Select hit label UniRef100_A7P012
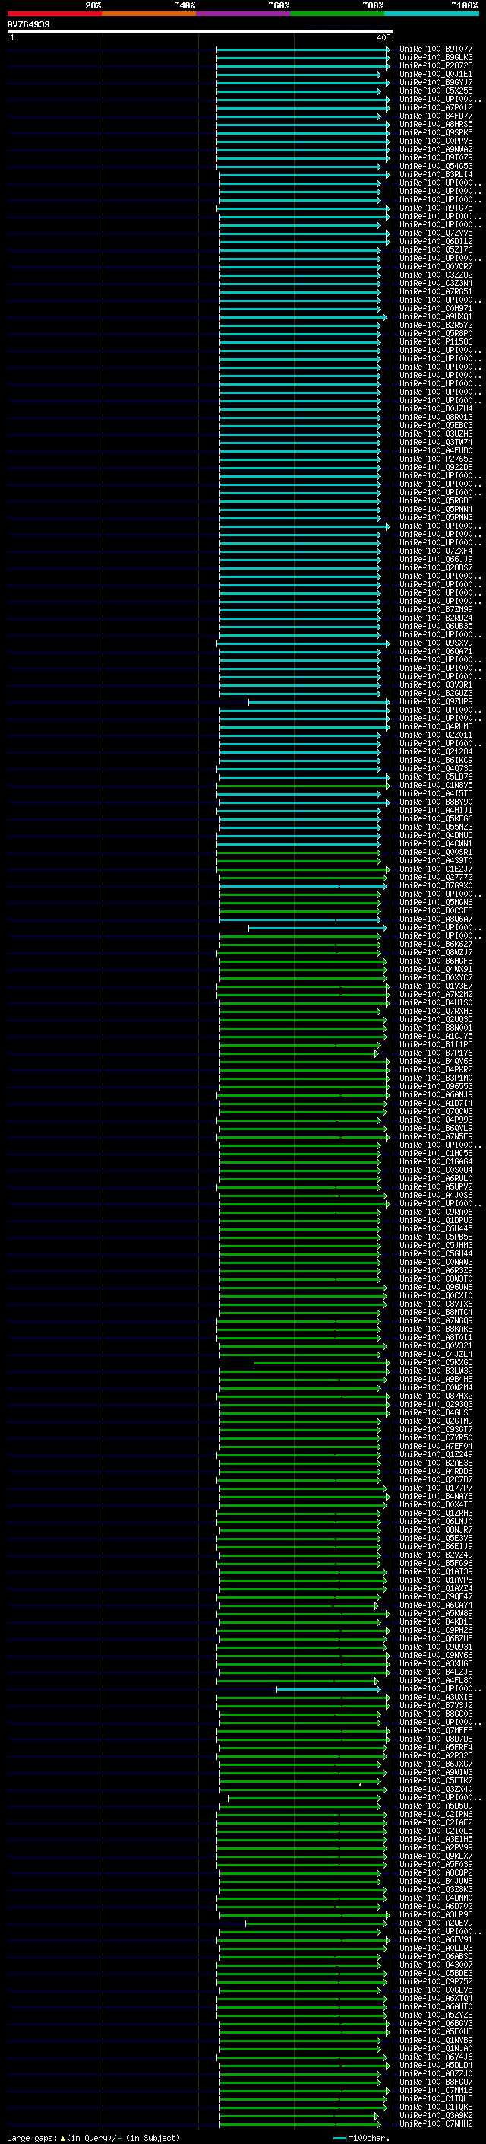 (x=436, y=107)
